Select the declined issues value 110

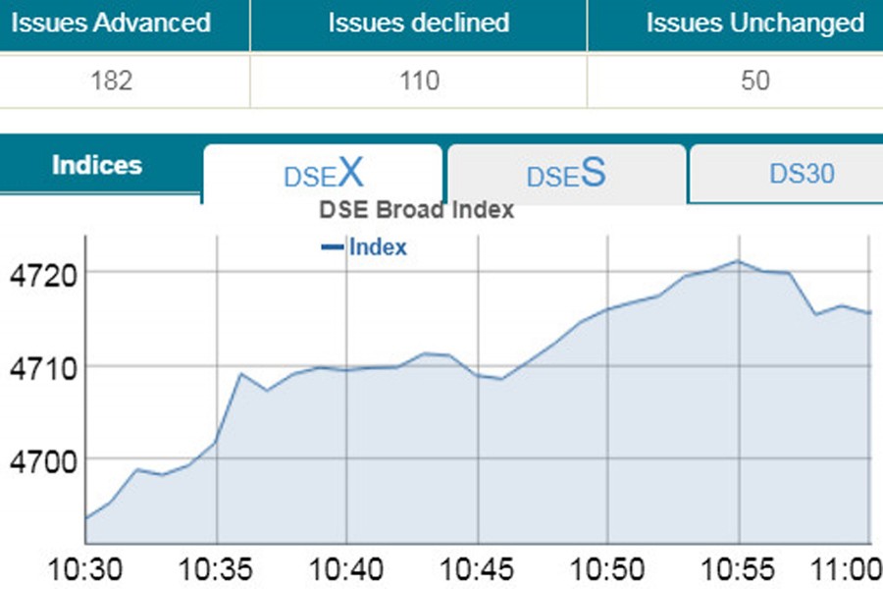tap(419, 80)
